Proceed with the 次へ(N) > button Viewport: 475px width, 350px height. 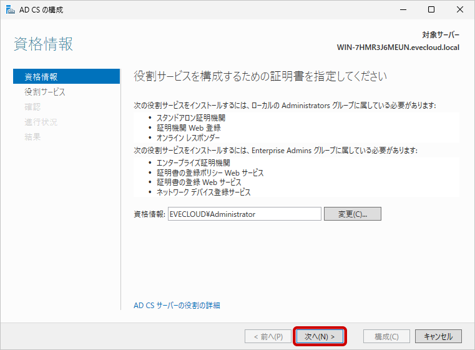320,336
